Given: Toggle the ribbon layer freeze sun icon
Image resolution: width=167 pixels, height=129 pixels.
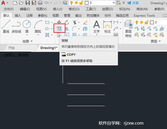Looking at the screenshot, I should point(141,22).
